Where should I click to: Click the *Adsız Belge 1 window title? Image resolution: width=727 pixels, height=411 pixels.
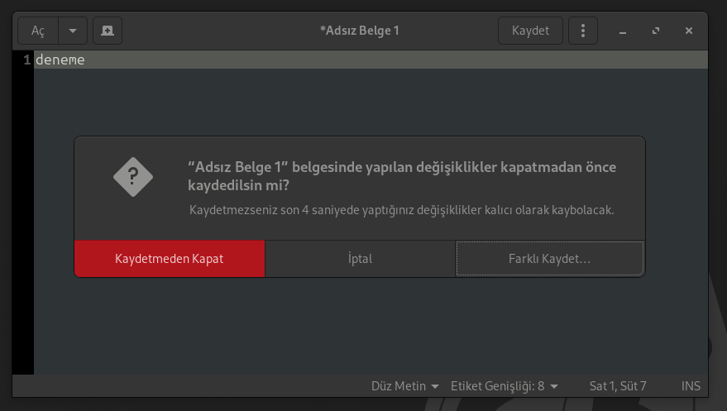(x=359, y=31)
